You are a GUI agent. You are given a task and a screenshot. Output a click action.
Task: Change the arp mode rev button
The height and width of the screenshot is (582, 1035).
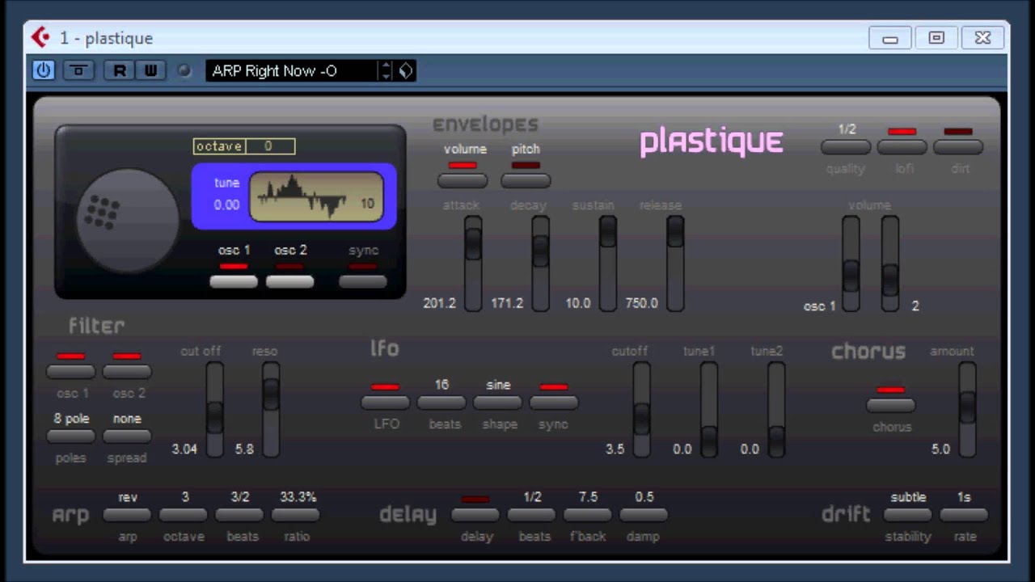[x=127, y=515]
